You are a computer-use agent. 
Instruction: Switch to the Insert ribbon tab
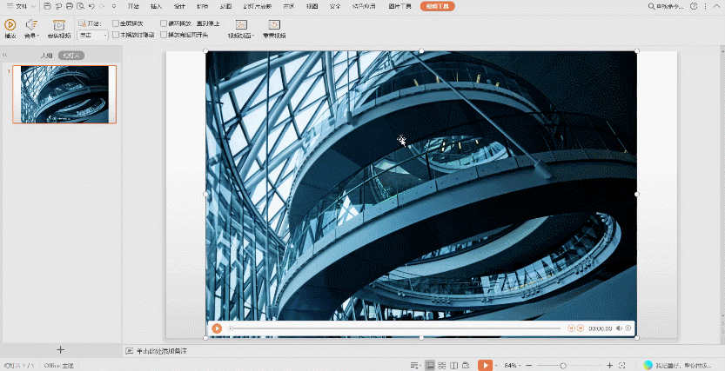(157, 6)
